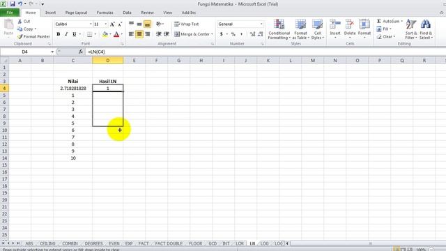The height and width of the screenshot is (251, 446).
Task: Apply the Fill Color bucket
Action: (105, 34)
